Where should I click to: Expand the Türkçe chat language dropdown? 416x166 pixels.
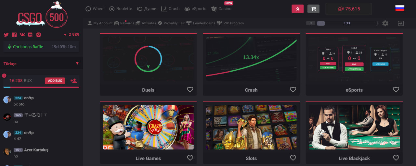77,64
